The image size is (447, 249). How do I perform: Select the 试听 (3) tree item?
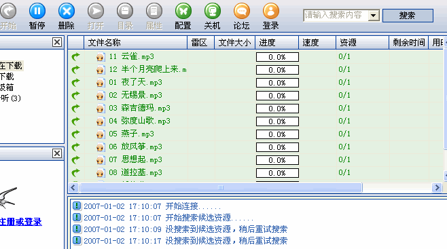(x=10, y=98)
